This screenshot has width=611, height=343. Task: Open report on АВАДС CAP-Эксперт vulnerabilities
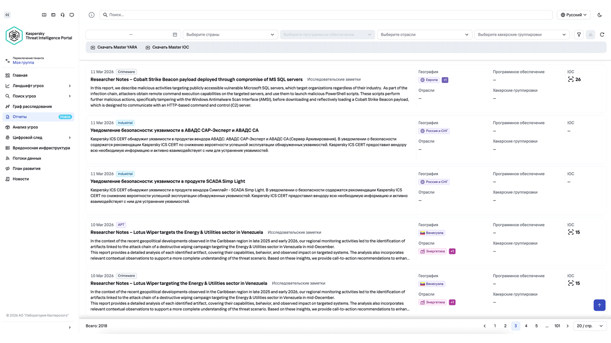tap(174, 131)
